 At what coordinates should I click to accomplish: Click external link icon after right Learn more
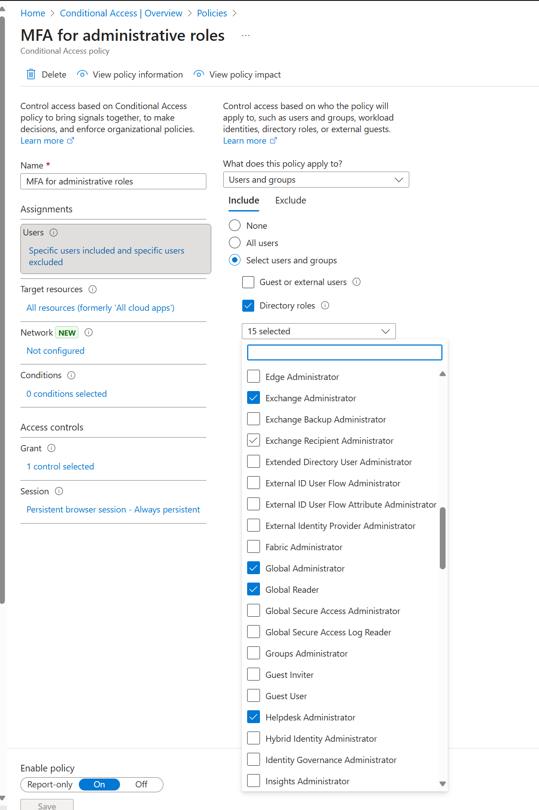(x=273, y=141)
